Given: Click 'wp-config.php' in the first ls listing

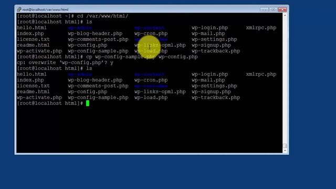Looking at the screenshot, I should (x=88, y=45).
